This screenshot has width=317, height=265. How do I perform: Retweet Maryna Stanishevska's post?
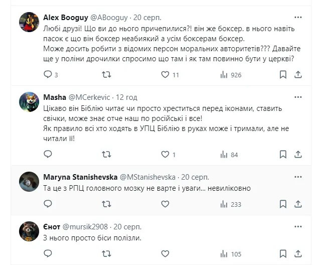(x=106, y=204)
